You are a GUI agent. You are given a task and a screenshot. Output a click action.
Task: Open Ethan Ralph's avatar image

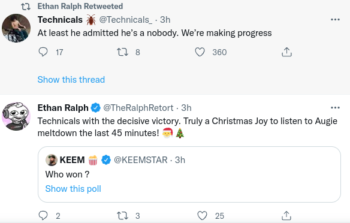[16, 116]
